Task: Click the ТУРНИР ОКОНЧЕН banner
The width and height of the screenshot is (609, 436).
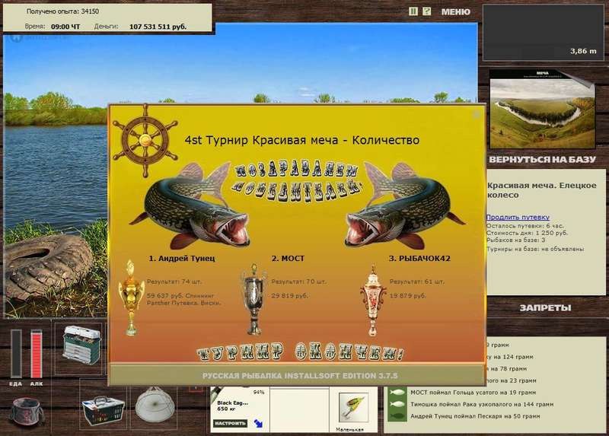Action: [301, 352]
